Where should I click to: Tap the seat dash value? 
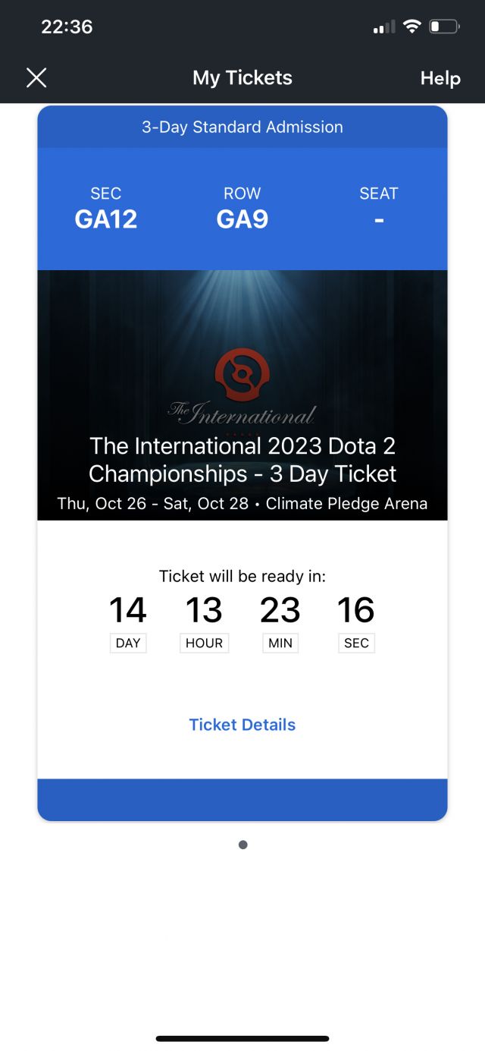point(379,219)
